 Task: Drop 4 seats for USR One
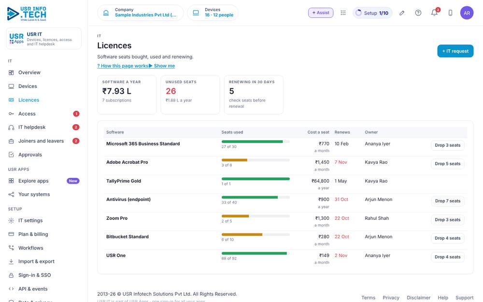click(x=448, y=257)
